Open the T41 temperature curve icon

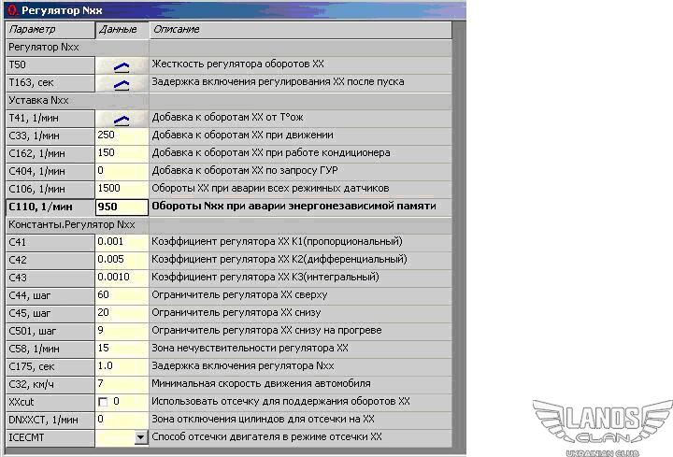point(122,119)
